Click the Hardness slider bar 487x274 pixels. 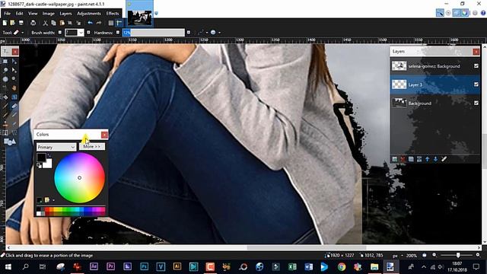(154, 32)
